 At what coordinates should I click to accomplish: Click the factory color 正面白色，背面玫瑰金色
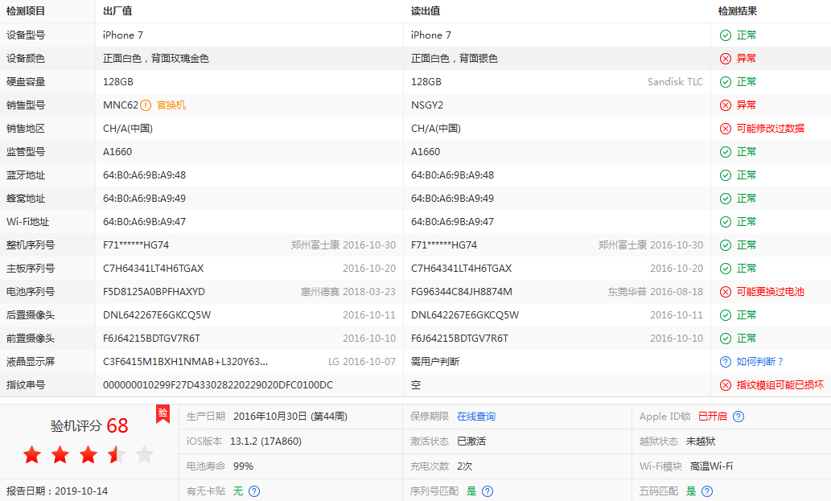(x=156, y=59)
